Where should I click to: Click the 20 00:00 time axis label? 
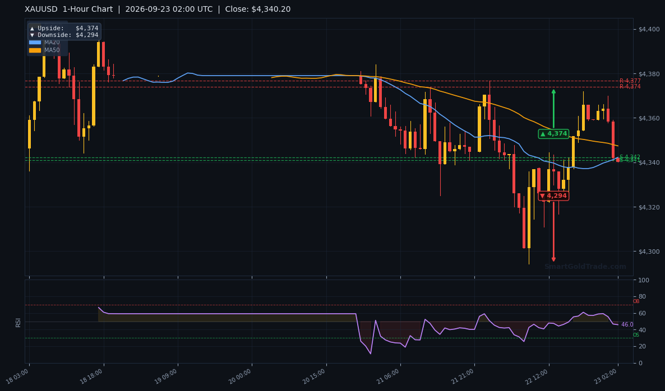tap(240, 376)
